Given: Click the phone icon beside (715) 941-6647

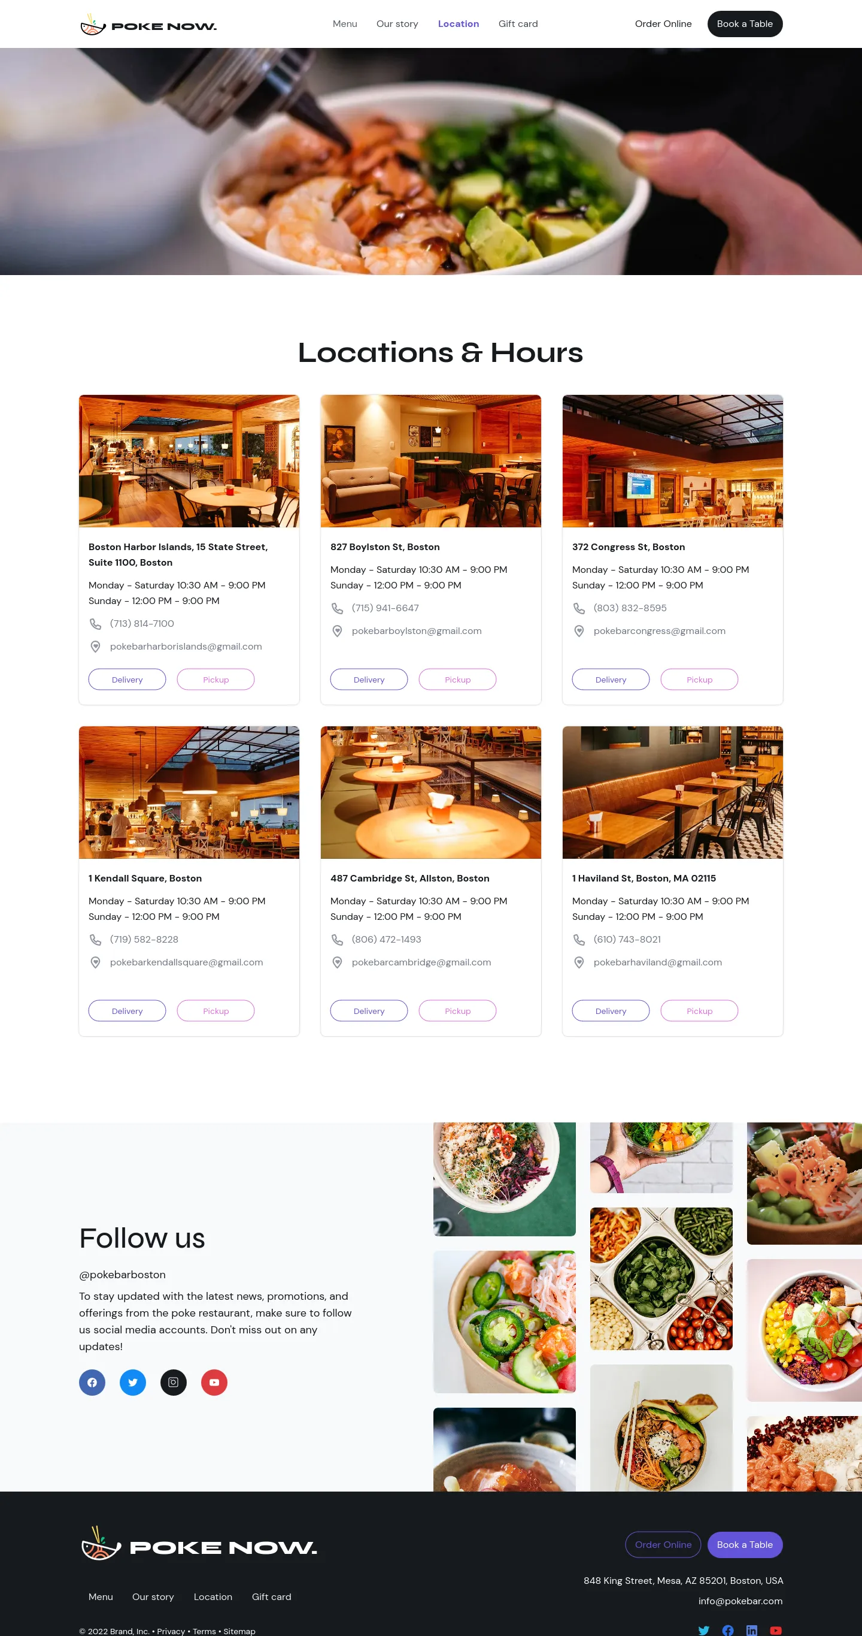Looking at the screenshot, I should click(x=338, y=608).
